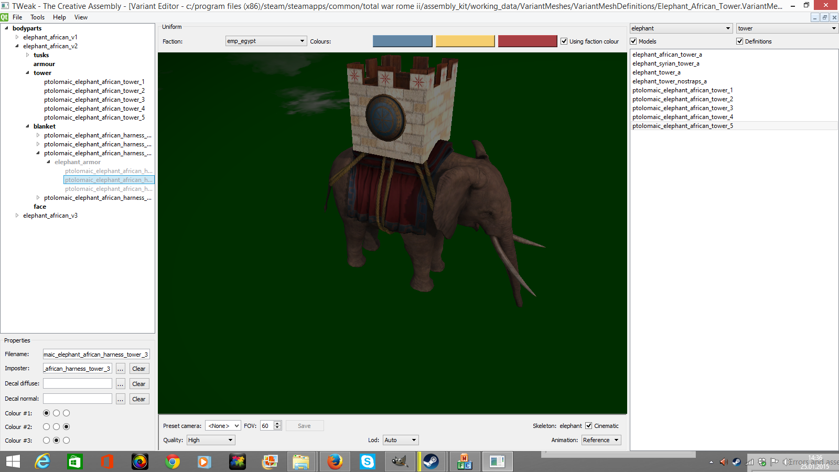Select the second radio button for Colour #3
The image size is (839, 472).
coord(57,441)
